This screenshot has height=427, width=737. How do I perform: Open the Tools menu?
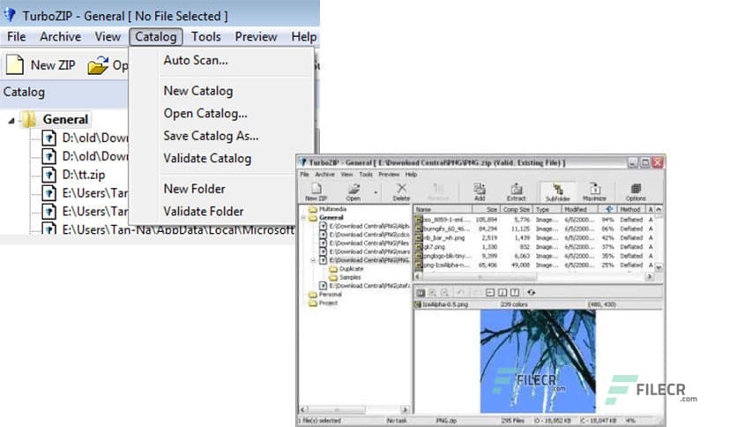[206, 37]
